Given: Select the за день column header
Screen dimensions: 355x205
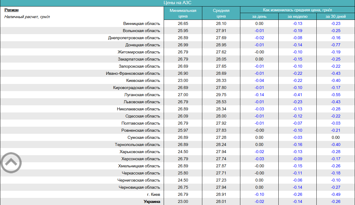Looking at the screenshot, I should pyautogui.click(x=259, y=17).
